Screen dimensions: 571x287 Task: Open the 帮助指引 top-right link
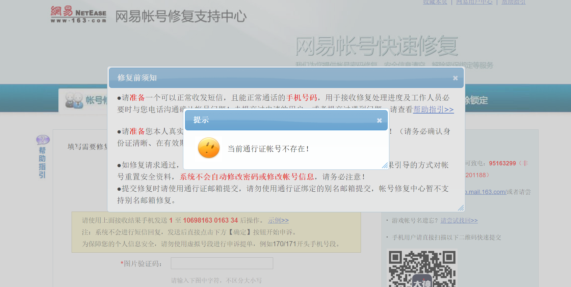513,2
